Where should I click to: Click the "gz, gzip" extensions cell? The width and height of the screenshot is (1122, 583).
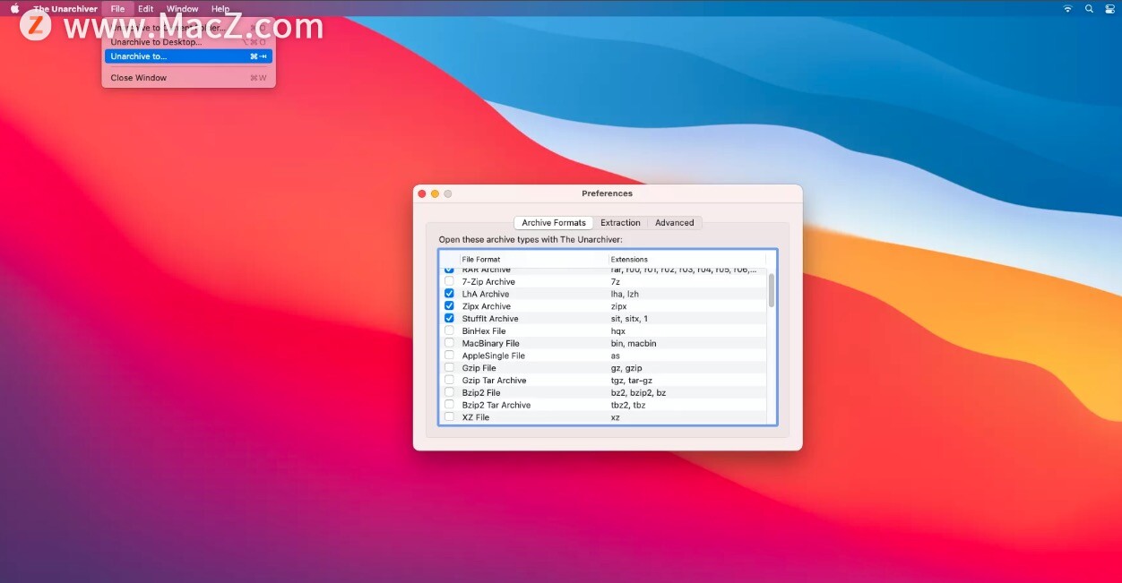(x=626, y=368)
